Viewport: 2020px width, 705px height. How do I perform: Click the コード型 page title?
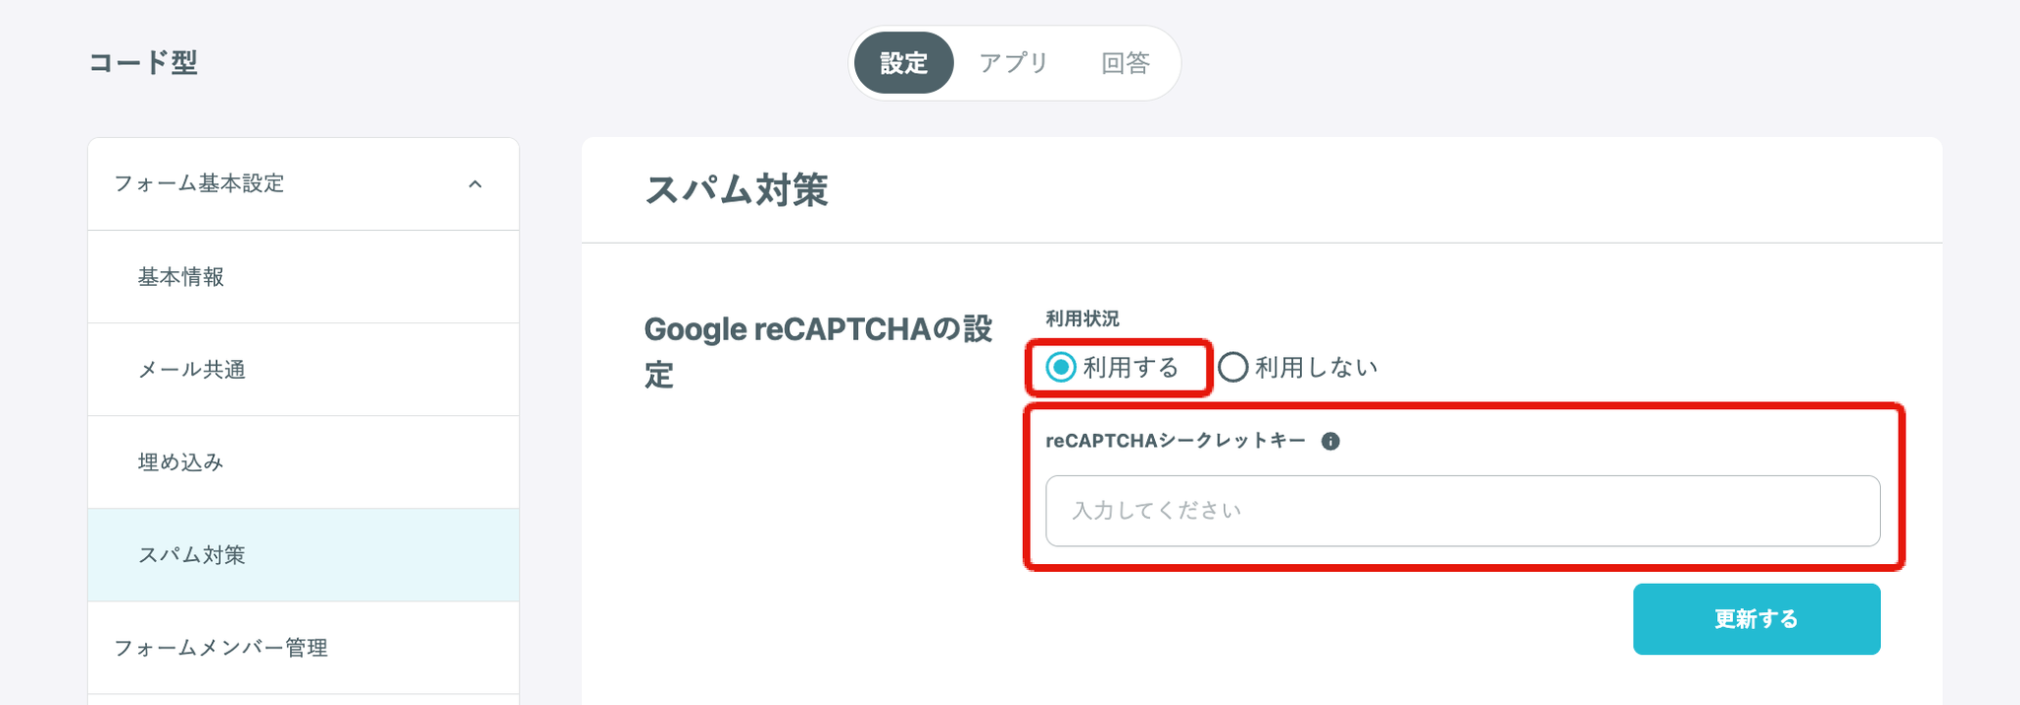pos(144,63)
